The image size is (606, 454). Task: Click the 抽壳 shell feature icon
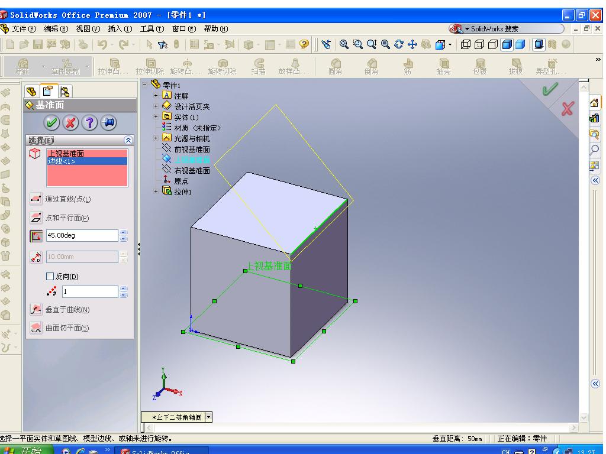pos(444,66)
